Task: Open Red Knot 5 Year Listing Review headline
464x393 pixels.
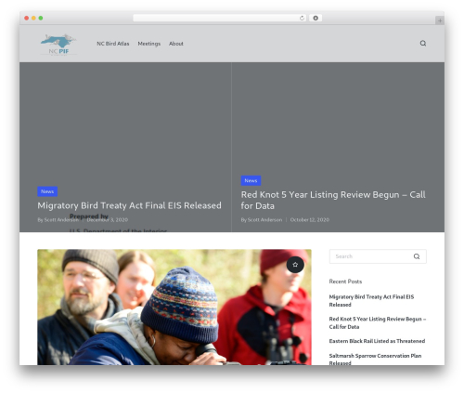Action: click(x=333, y=200)
